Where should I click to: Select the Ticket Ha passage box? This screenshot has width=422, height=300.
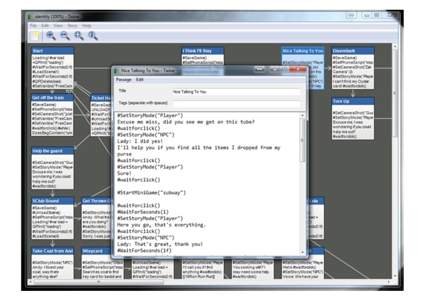[x=101, y=116]
